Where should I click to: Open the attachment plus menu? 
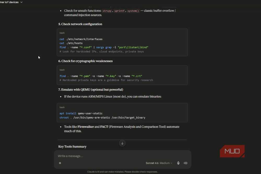[x=60, y=163]
